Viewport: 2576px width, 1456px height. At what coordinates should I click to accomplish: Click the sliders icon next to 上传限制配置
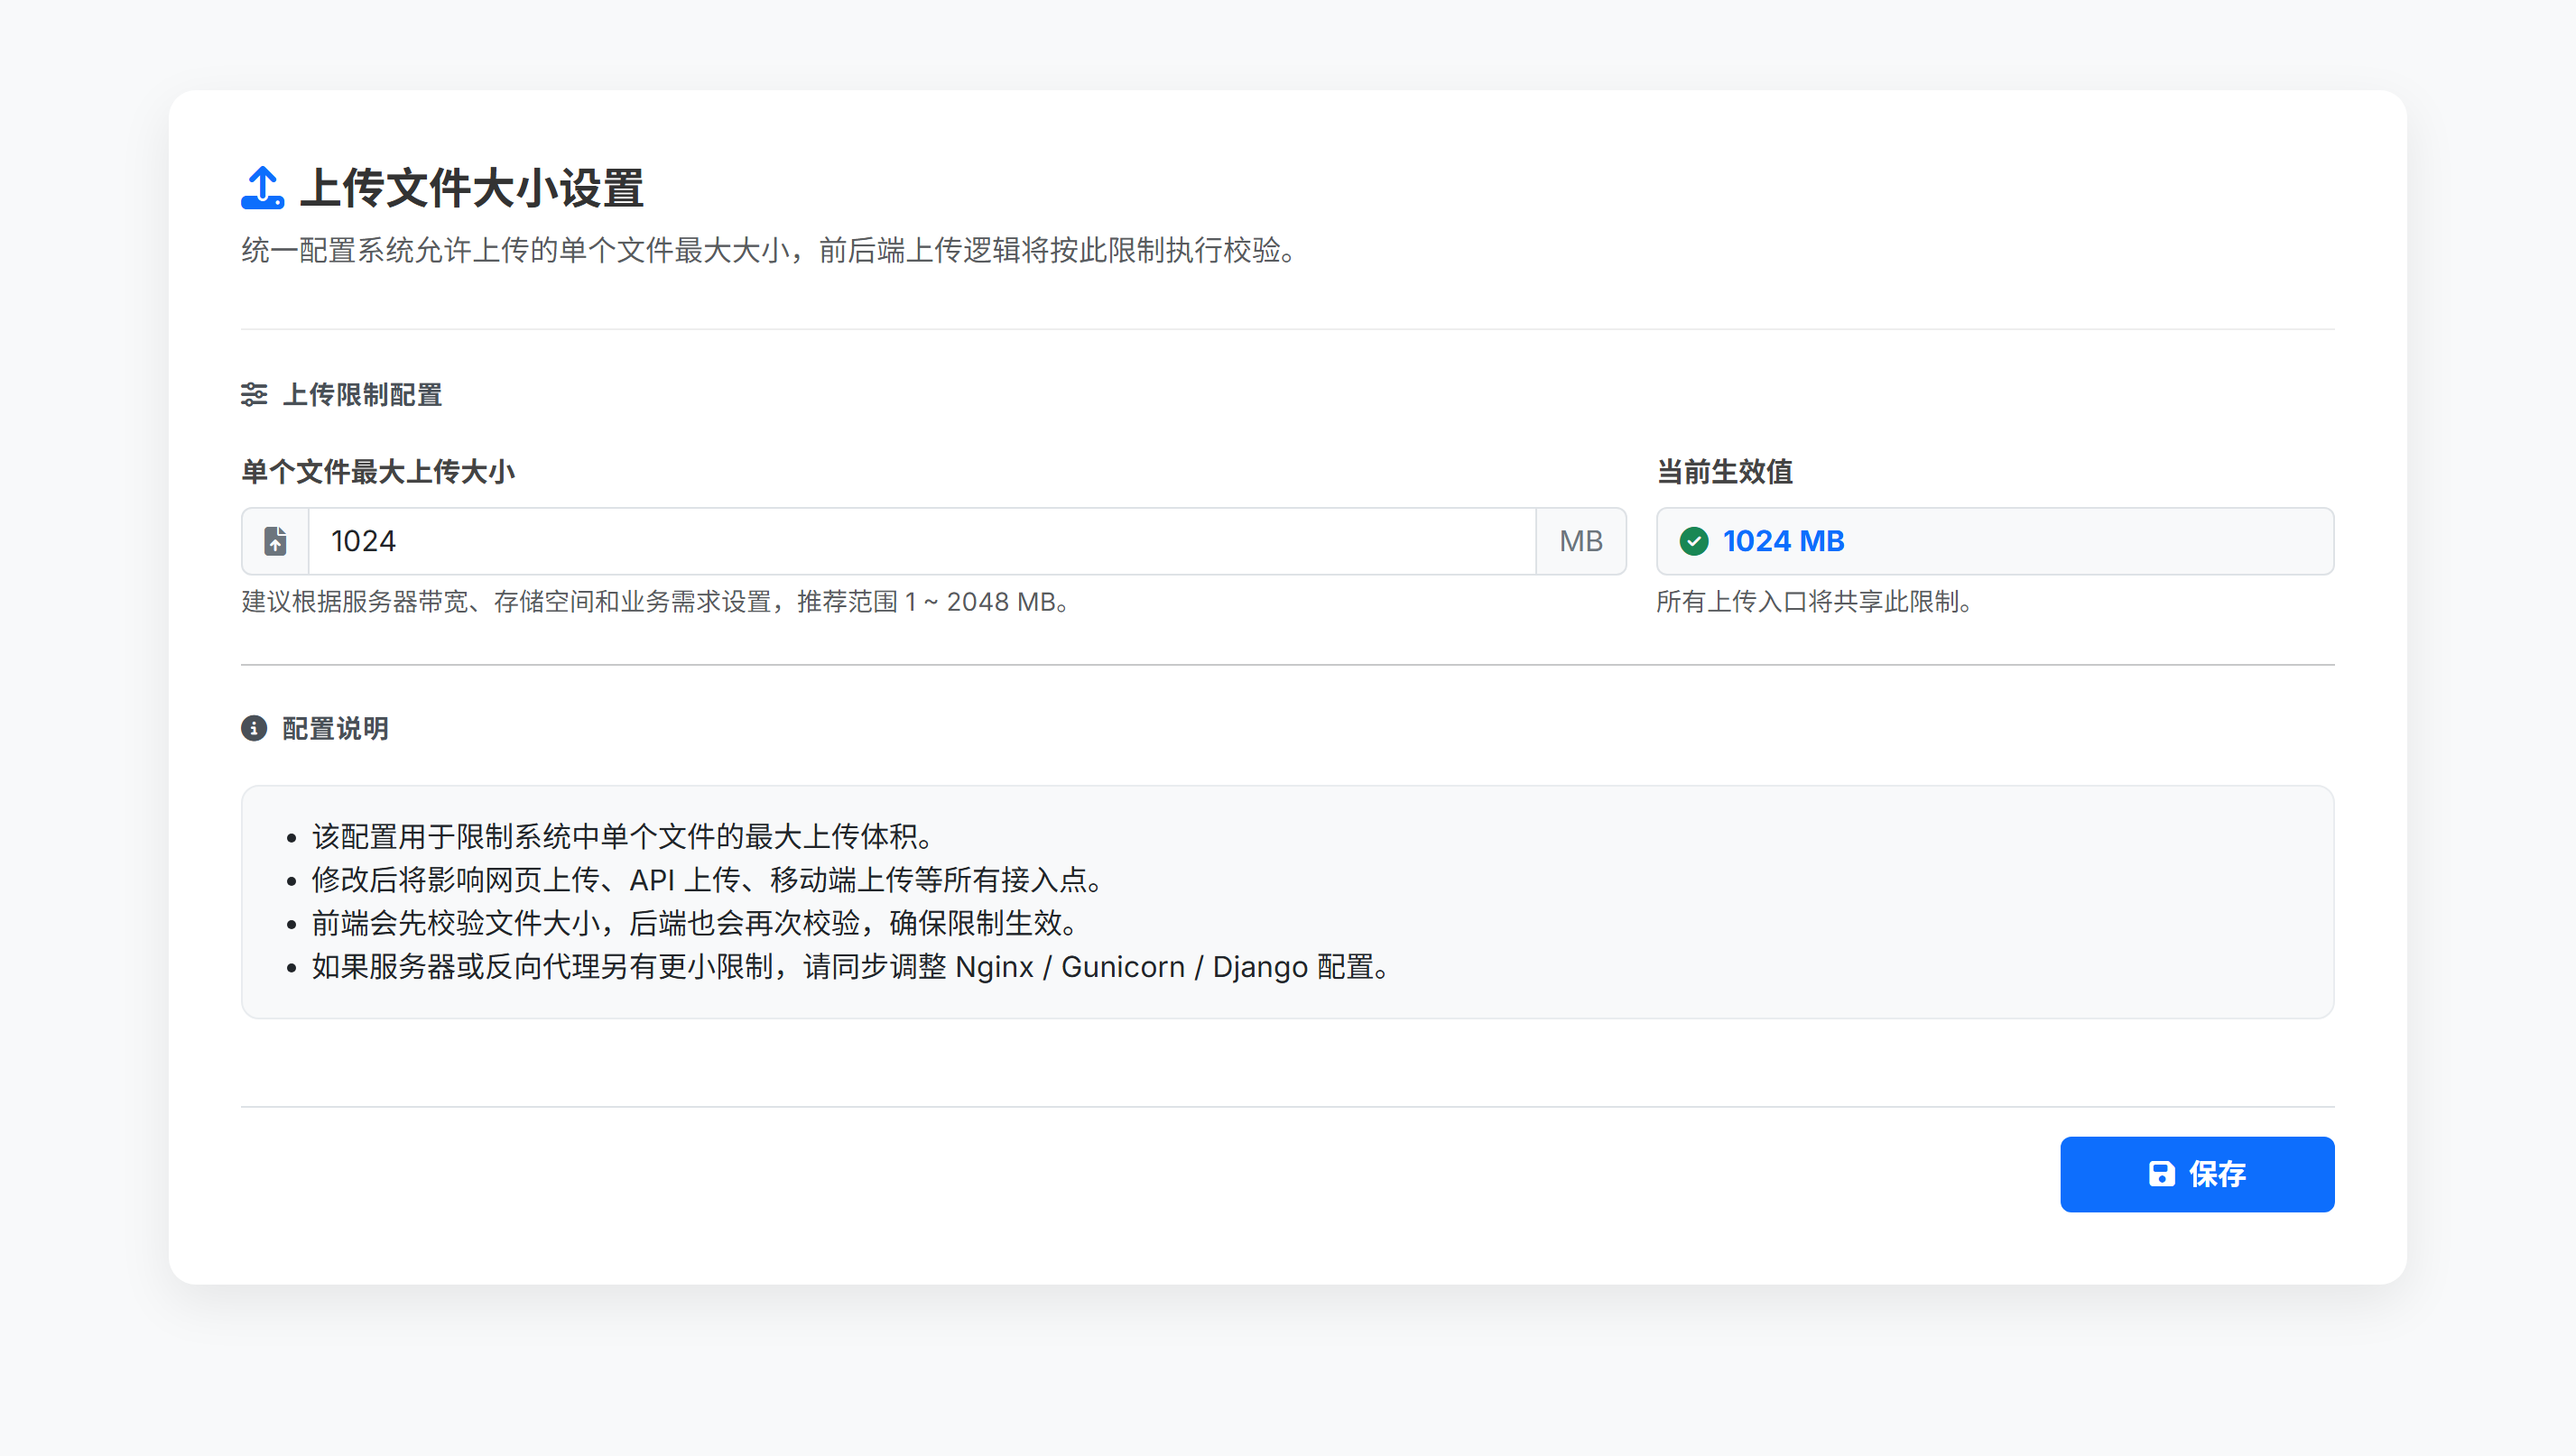tap(255, 395)
